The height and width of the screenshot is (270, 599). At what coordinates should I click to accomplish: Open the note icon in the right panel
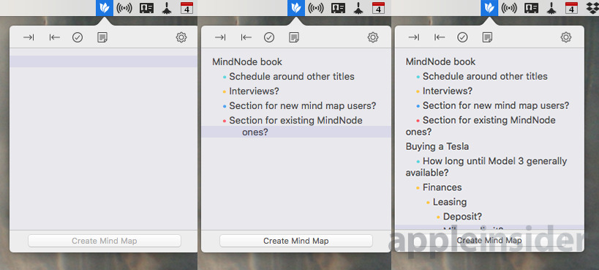click(x=487, y=37)
